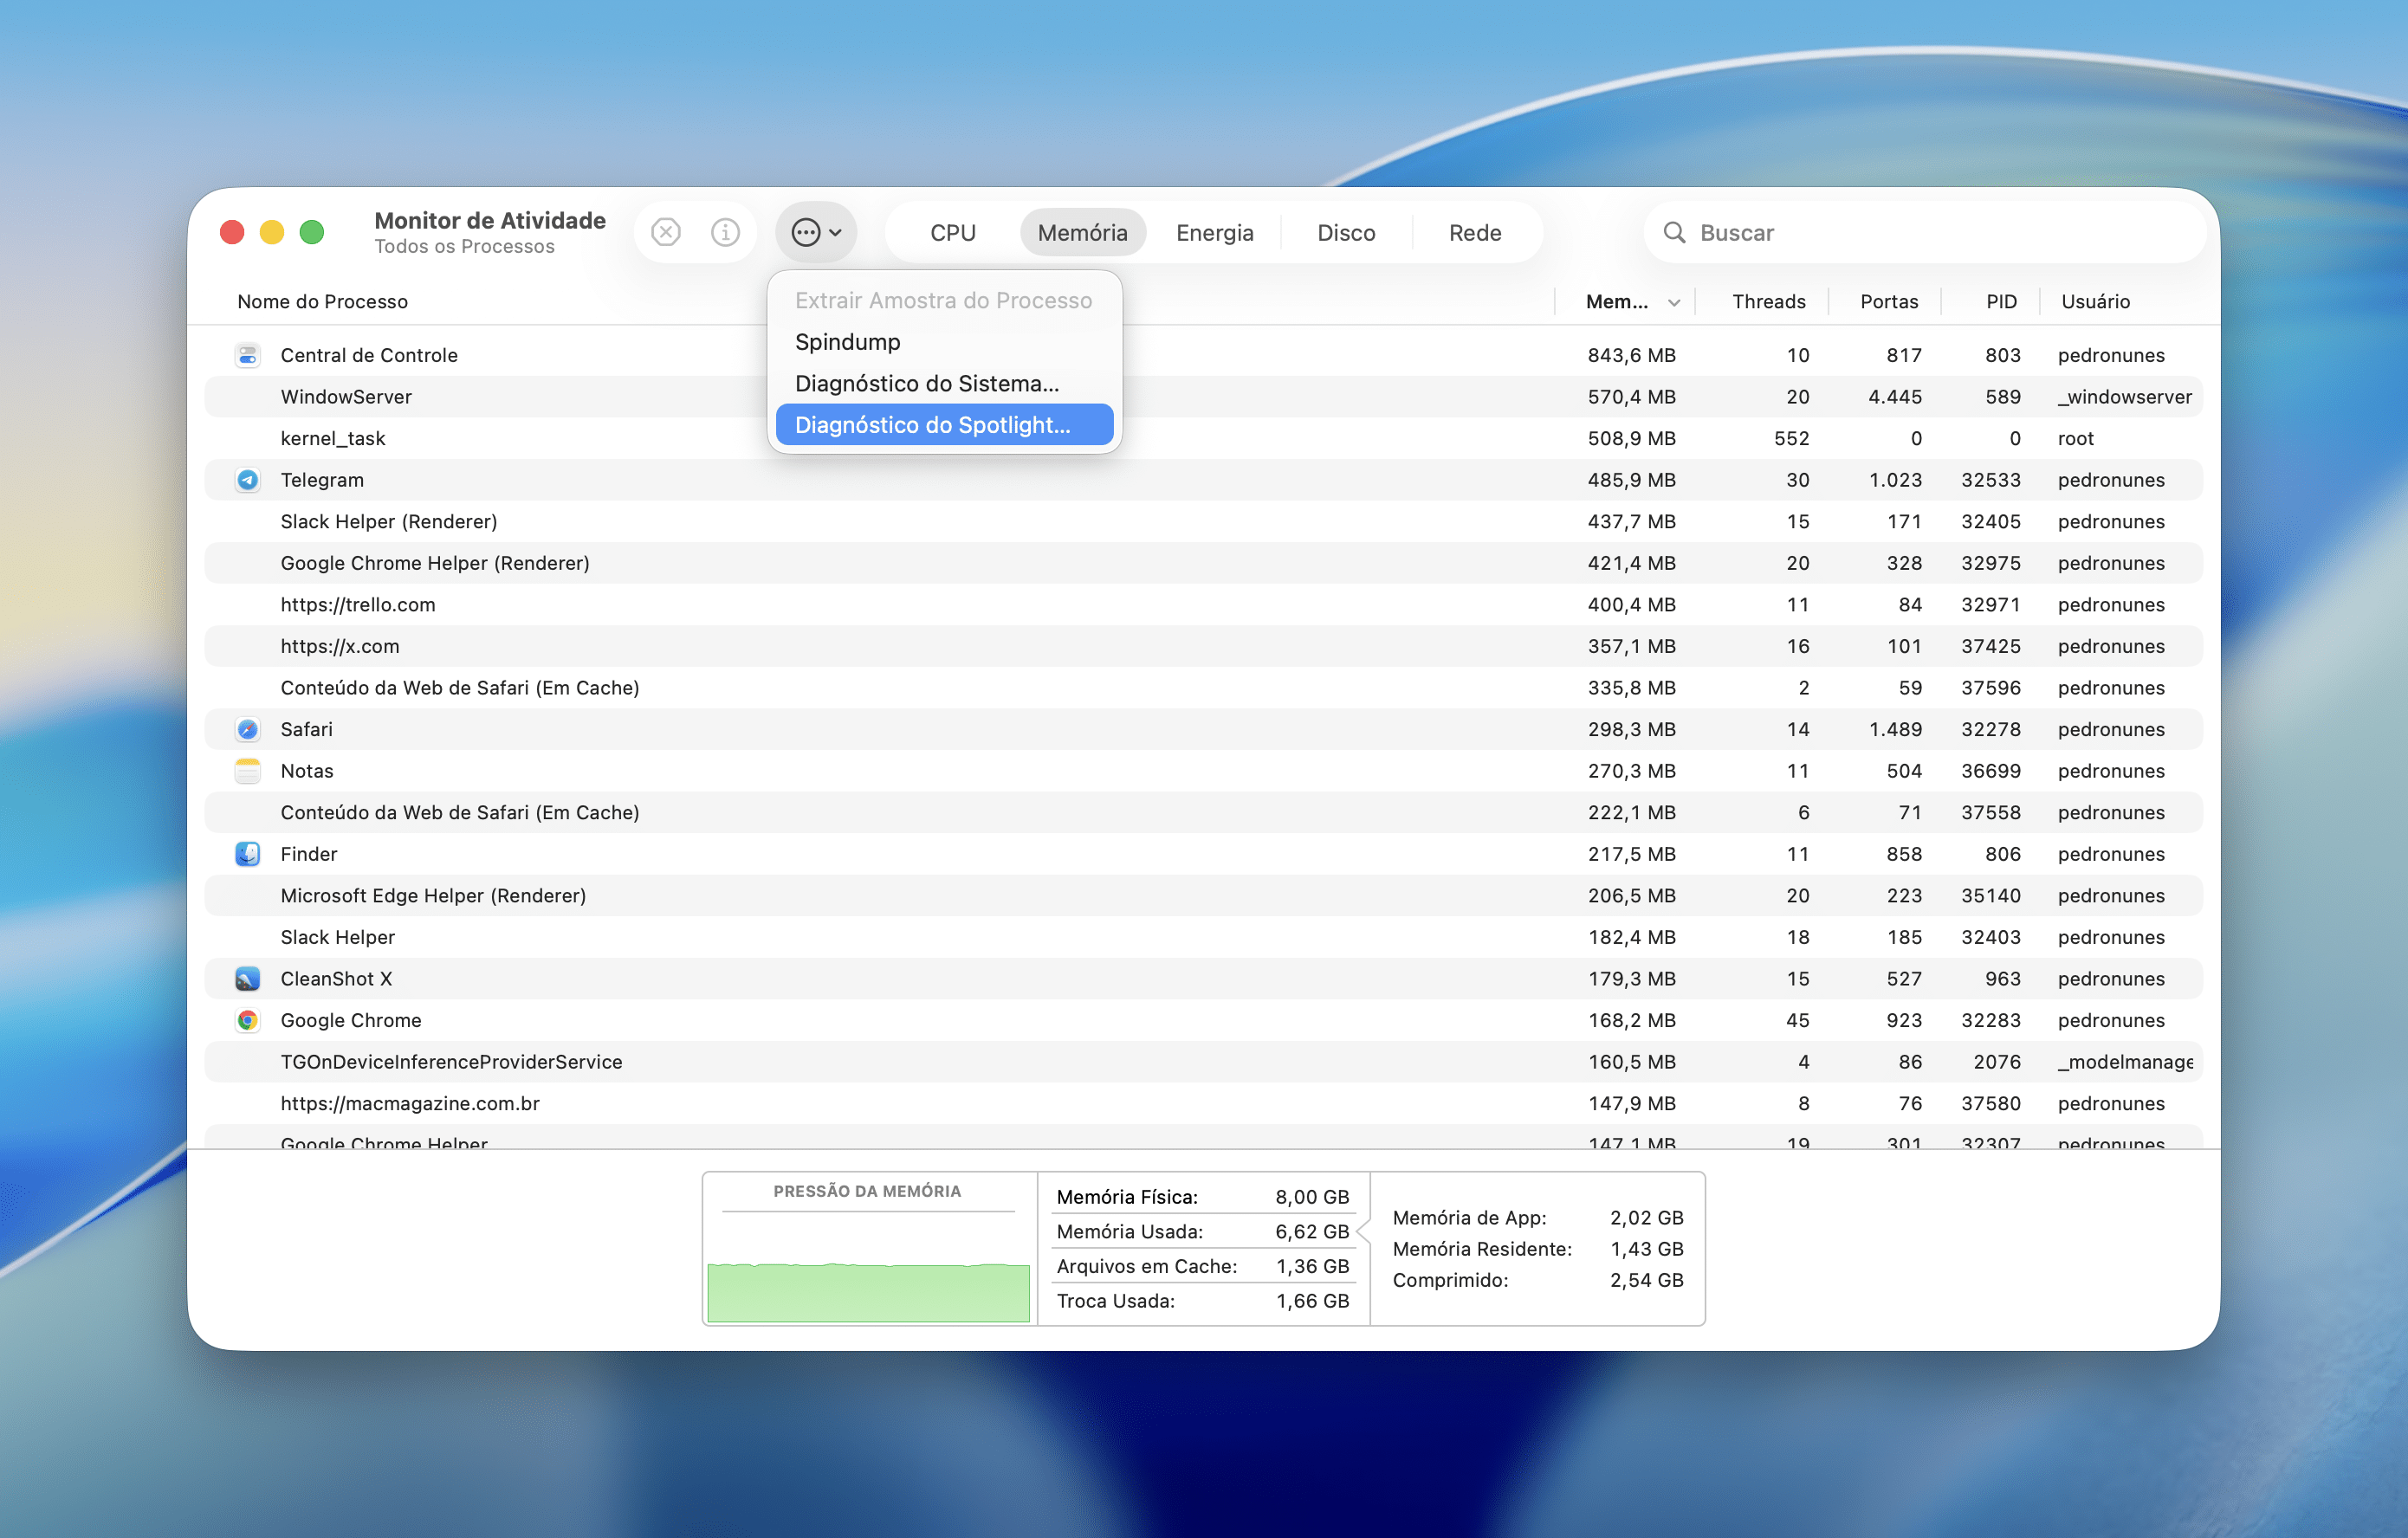The image size is (2408, 1538).
Task: Choose Spindump from the dropdown menu
Action: pos(847,342)
